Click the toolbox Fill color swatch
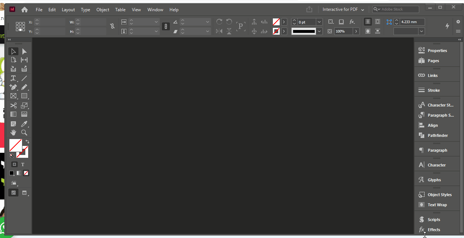Screen dimensions: 464x238 pyautogui.click(x=15, y=145)
